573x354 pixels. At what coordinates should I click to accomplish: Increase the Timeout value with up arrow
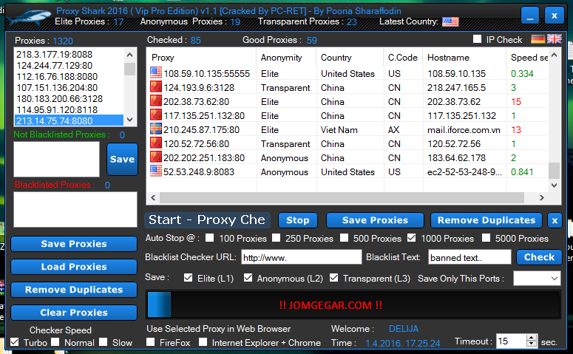tap(532, 338)
